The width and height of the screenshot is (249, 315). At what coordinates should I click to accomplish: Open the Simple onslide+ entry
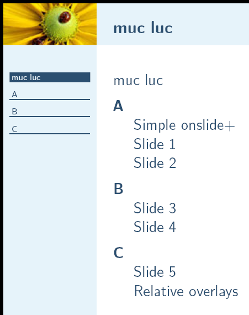click(184, 125)
